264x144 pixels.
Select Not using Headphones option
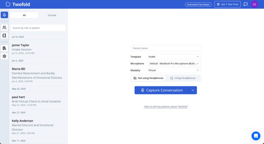point(148,78)
